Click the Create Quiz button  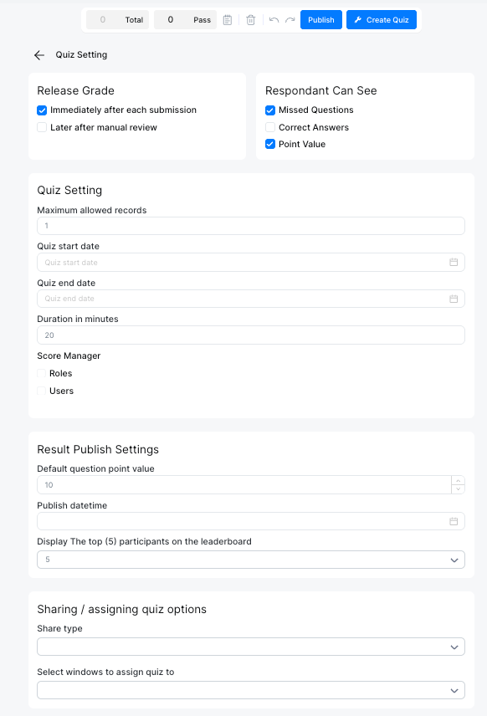381,19
